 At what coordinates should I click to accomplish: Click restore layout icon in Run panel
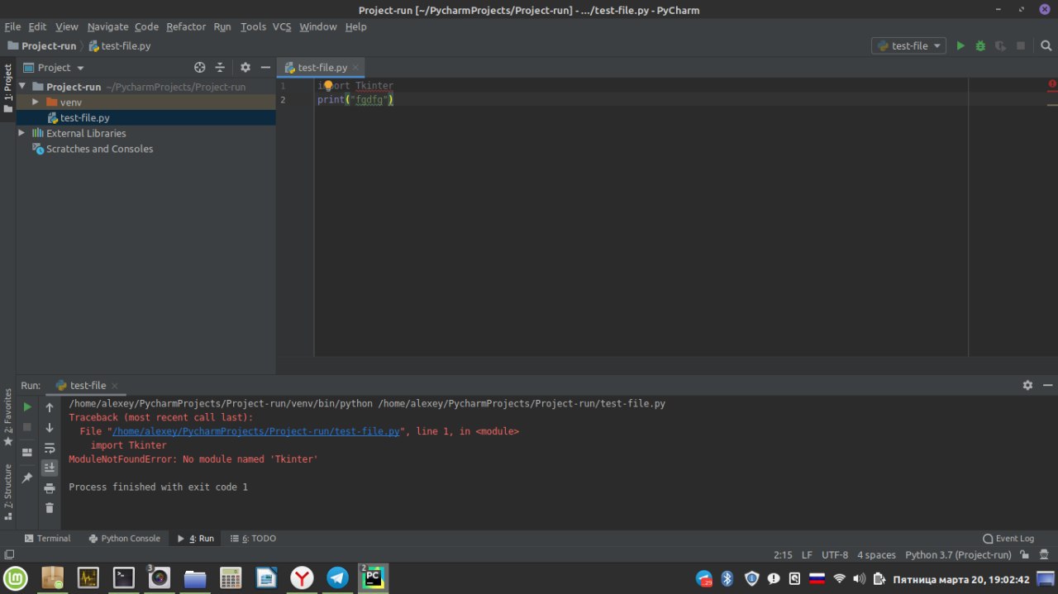(27, 452)
